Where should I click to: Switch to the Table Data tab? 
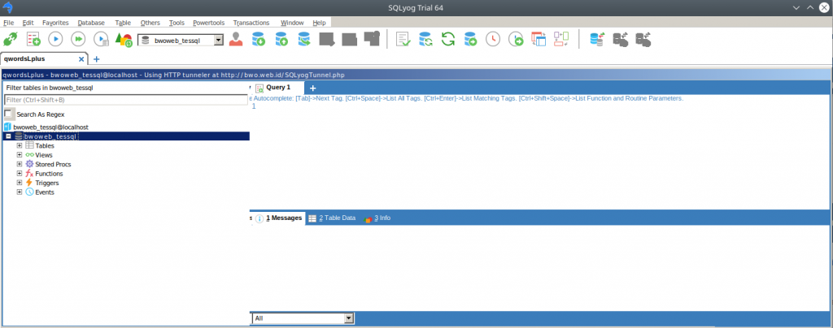coord(333,218)
